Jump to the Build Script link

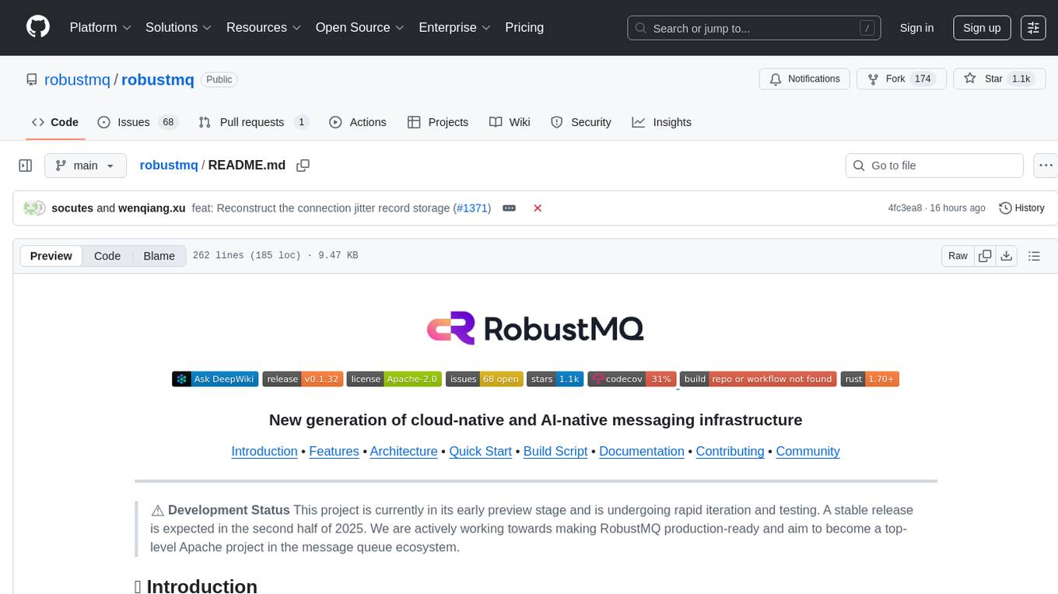555,451
